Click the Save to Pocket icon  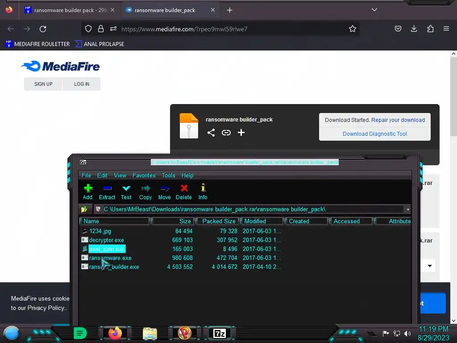398,29
